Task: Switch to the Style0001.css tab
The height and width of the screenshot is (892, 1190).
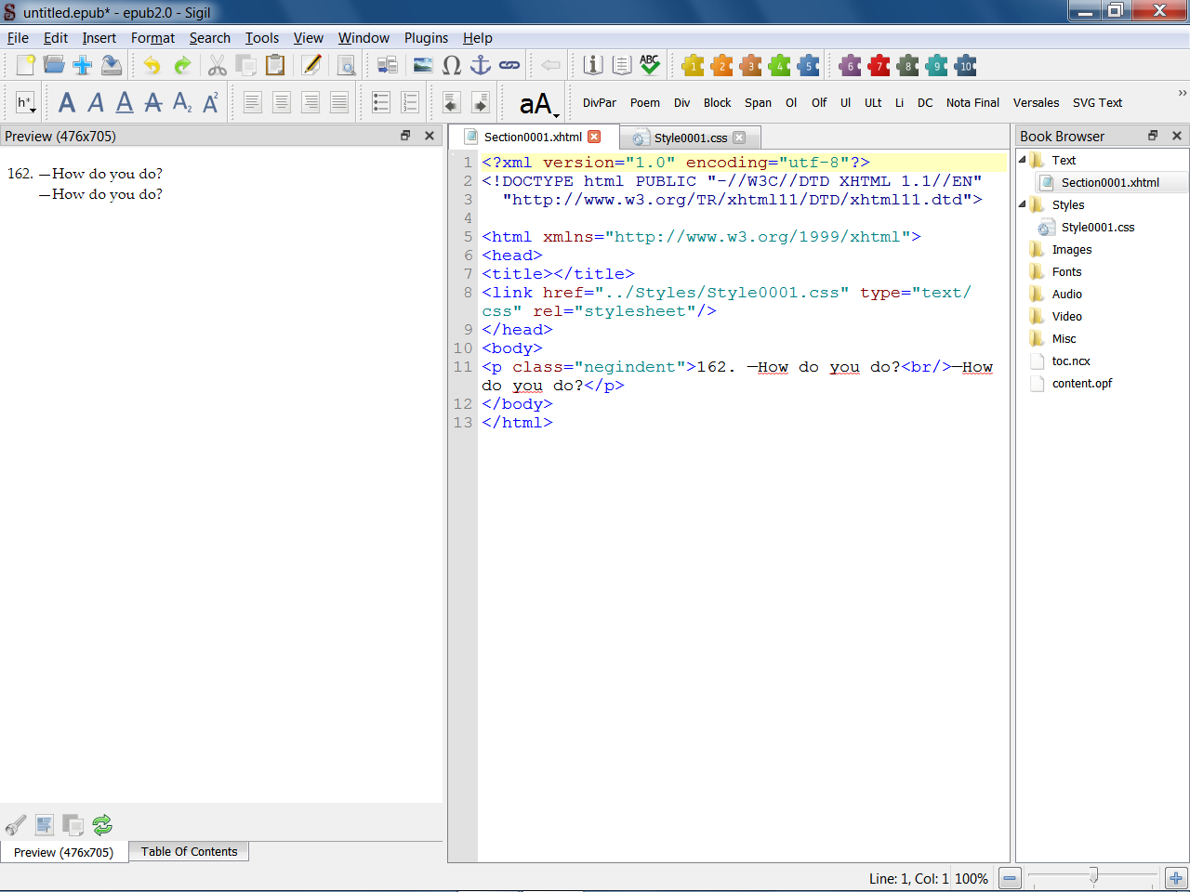Action: click(x=690, y=138)
